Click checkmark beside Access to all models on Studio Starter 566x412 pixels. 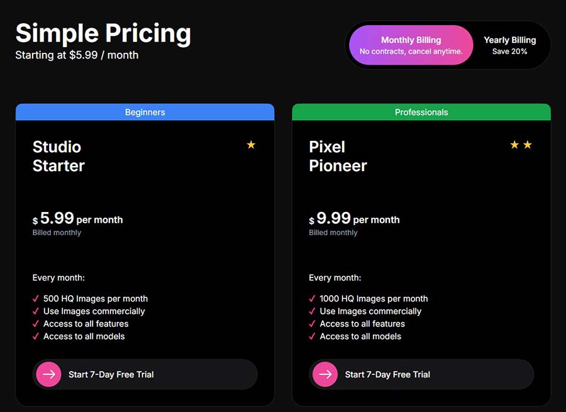36,337
